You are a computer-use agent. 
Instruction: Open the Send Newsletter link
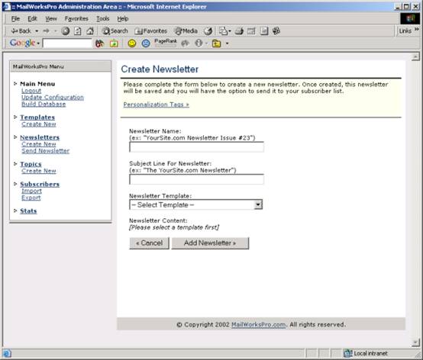[46, 151]
